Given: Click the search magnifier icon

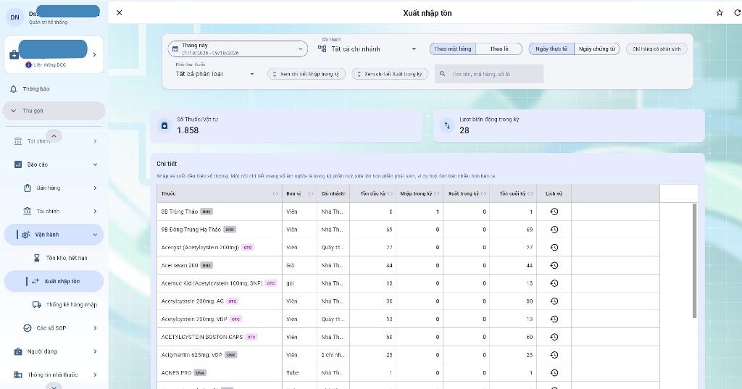Looking at the screenshot, I should point(443,74).
